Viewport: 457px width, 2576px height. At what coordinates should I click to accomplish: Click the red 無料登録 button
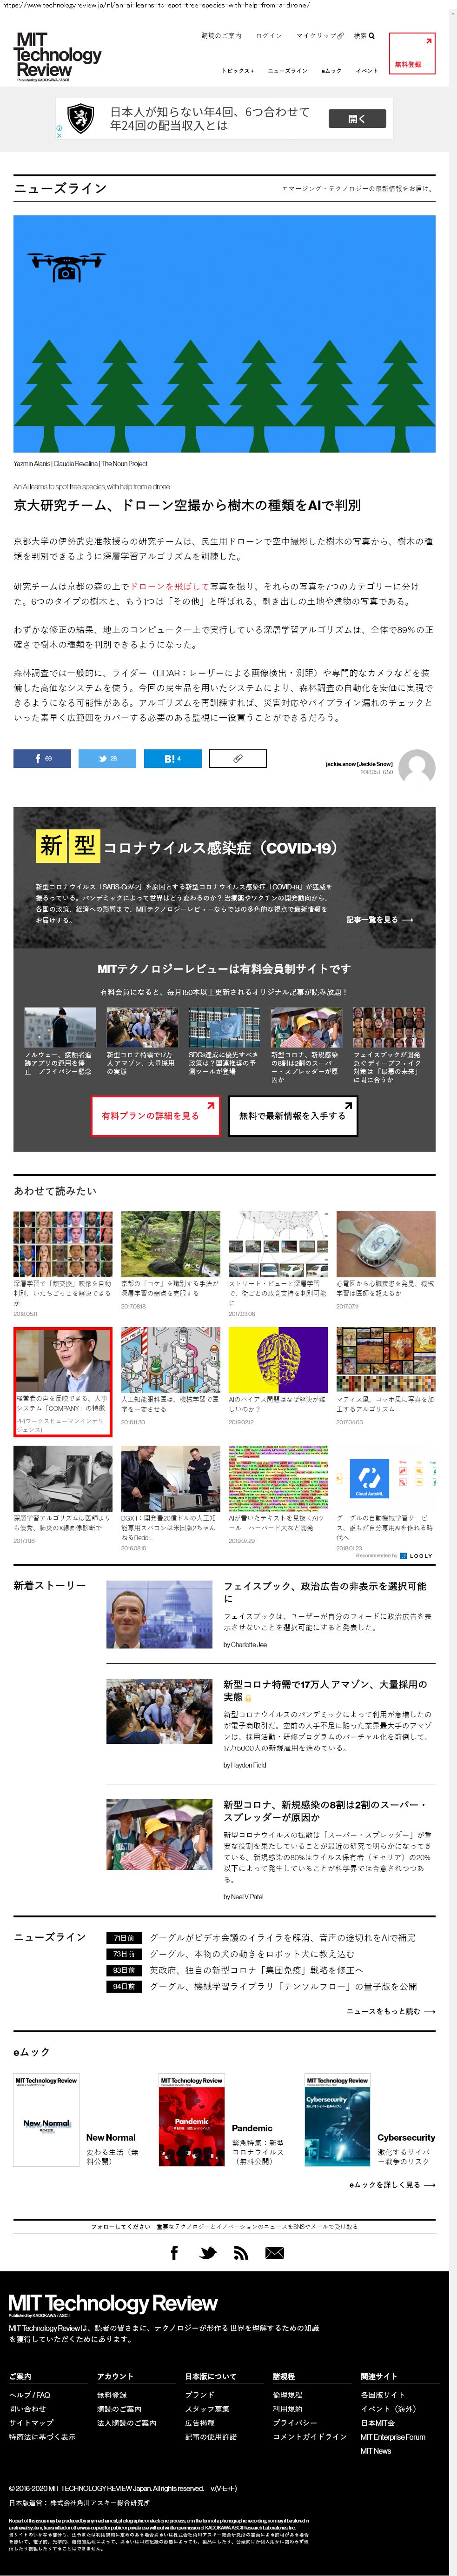point(411,54)
